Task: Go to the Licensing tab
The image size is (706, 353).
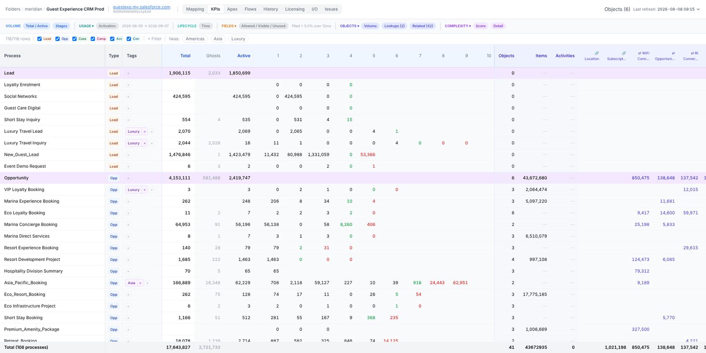Action: [295, 9]
